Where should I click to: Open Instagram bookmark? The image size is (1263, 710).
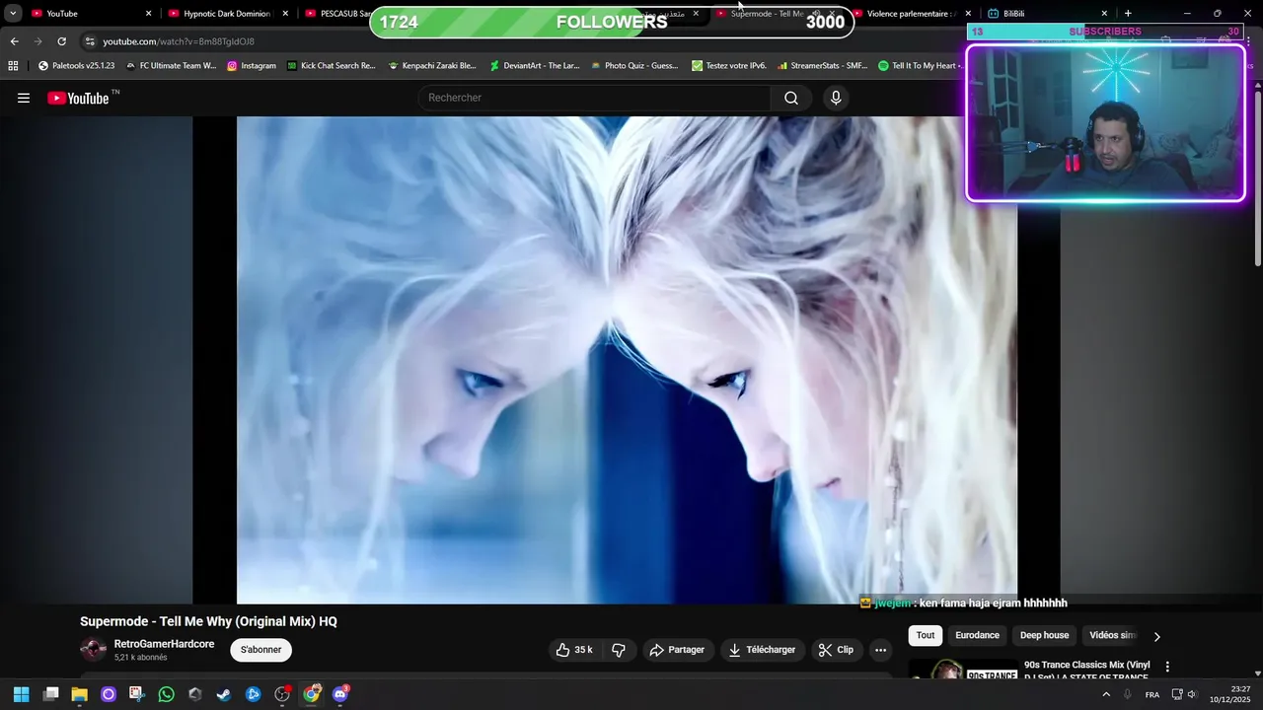tap(252, 66)
